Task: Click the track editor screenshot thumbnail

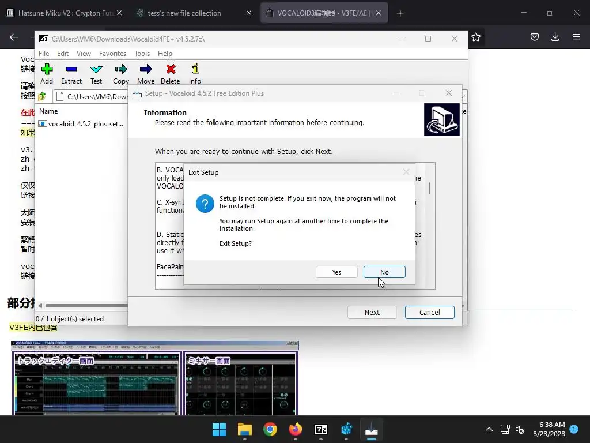Action: 97,383
